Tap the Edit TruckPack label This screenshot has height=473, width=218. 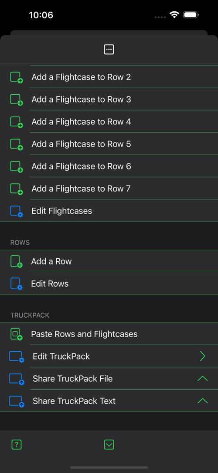coord(61,356)
